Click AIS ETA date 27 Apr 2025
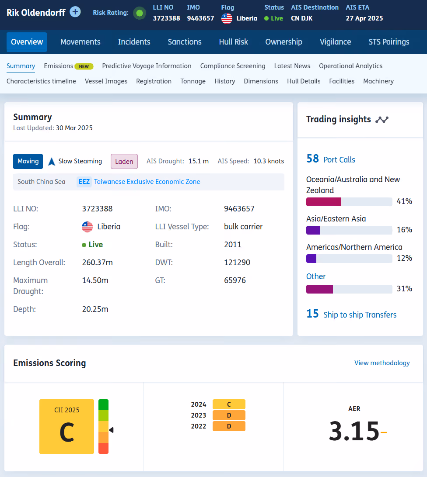 click(x=364, y=18)
